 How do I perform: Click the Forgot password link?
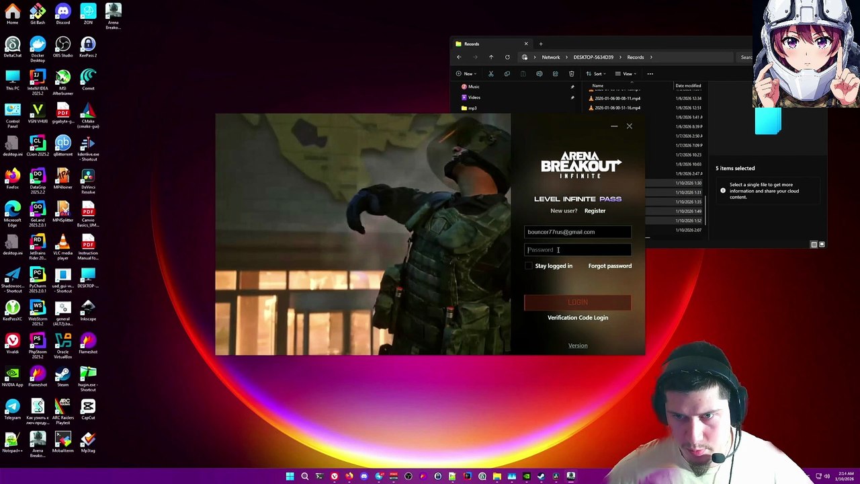[610, 266]
